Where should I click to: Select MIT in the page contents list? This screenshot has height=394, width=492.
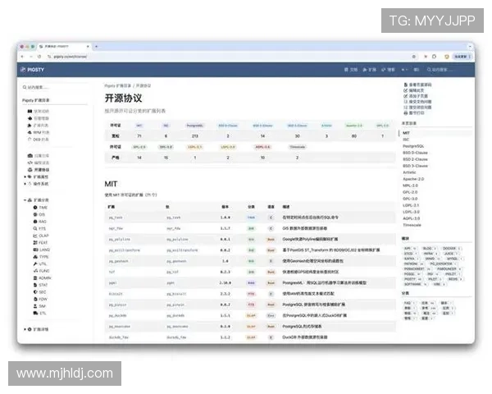[x=406, y=133]
